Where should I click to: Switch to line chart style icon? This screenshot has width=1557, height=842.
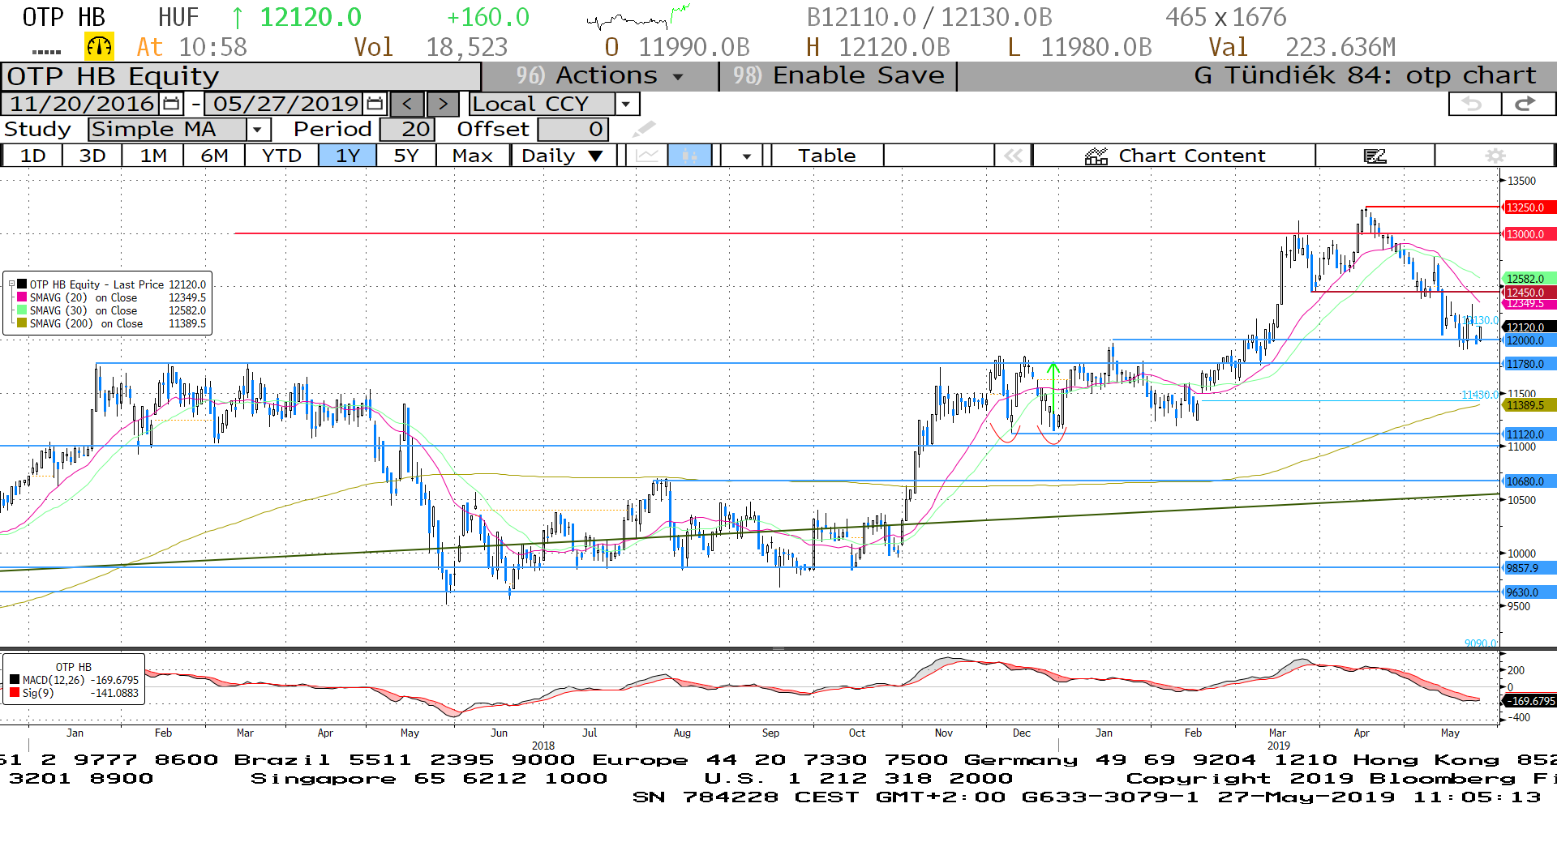pos(647,156)
